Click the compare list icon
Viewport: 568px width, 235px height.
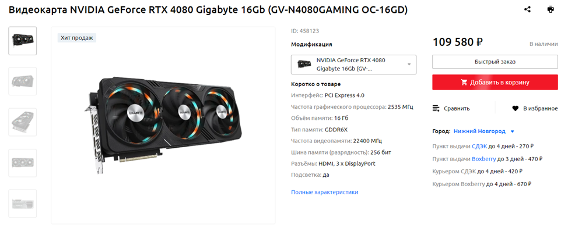[x=436, y=108]
